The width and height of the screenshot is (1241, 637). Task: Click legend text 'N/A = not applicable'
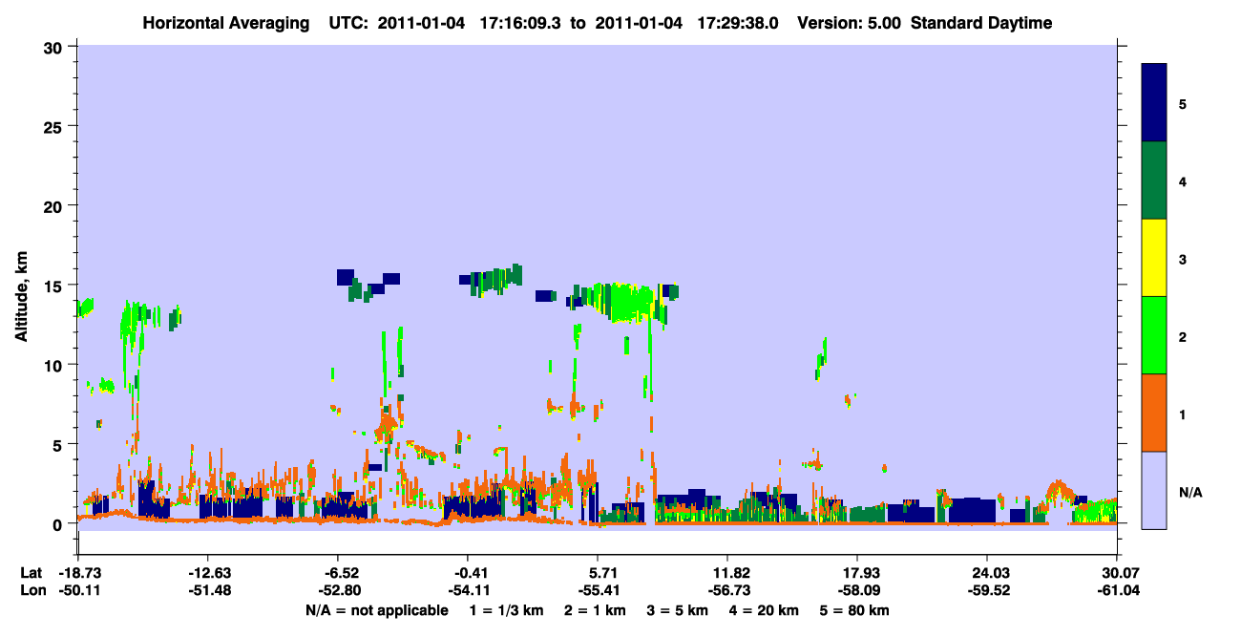click(x=376, y=610)
